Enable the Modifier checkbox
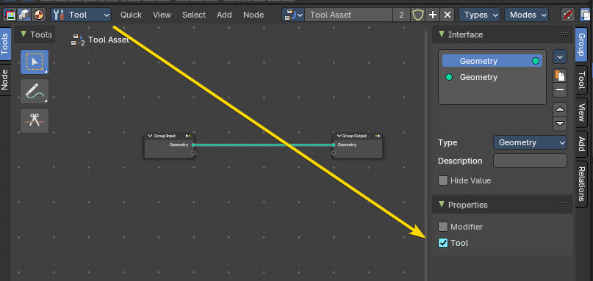Viewport: 593px width, 281px height. pos(443,227)
